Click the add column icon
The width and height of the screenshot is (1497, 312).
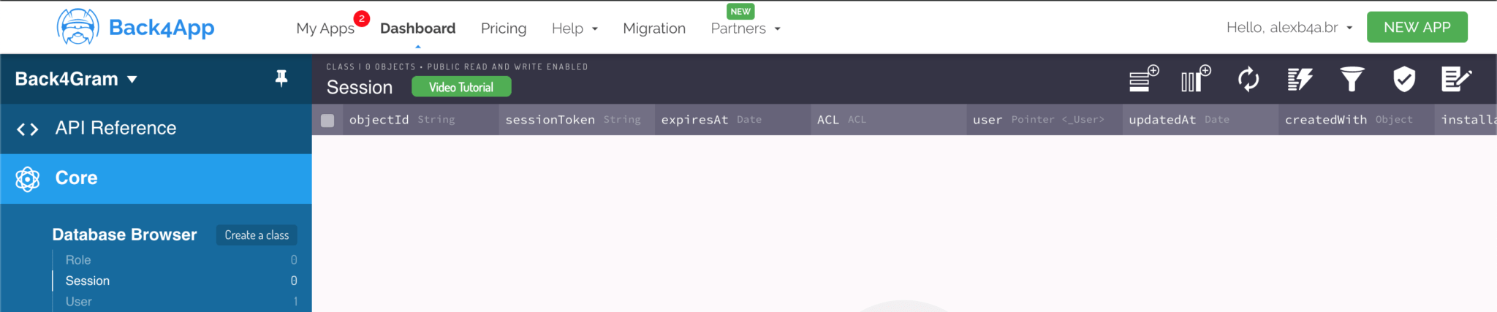click(1195, 79)
